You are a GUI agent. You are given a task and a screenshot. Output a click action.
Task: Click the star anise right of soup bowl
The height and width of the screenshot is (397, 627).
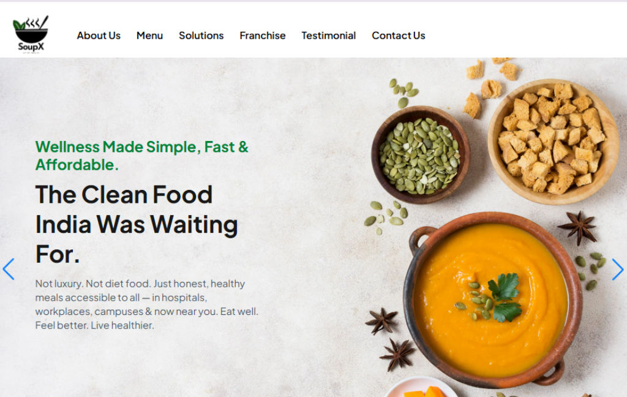tap(578, 227)
